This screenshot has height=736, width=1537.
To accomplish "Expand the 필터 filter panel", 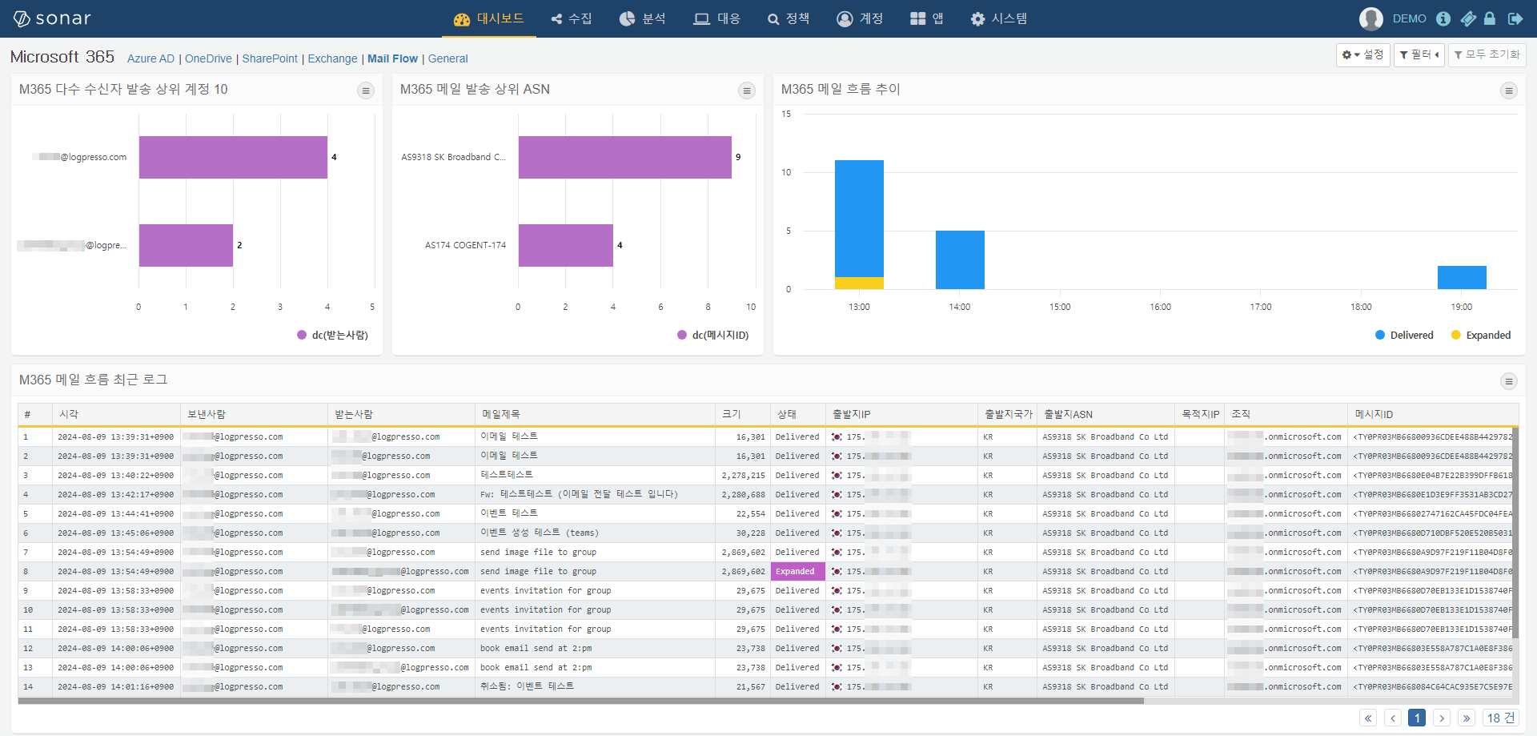I will click(x=1419, y=54).
